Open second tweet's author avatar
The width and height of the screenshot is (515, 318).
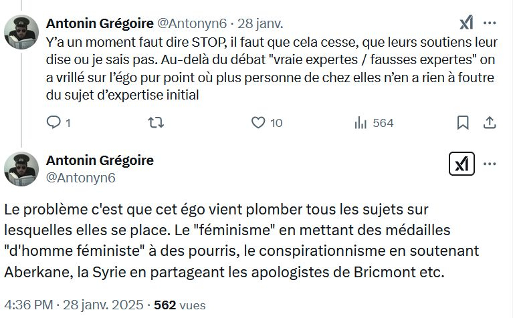pyautogui.click(x=21, y=169)
